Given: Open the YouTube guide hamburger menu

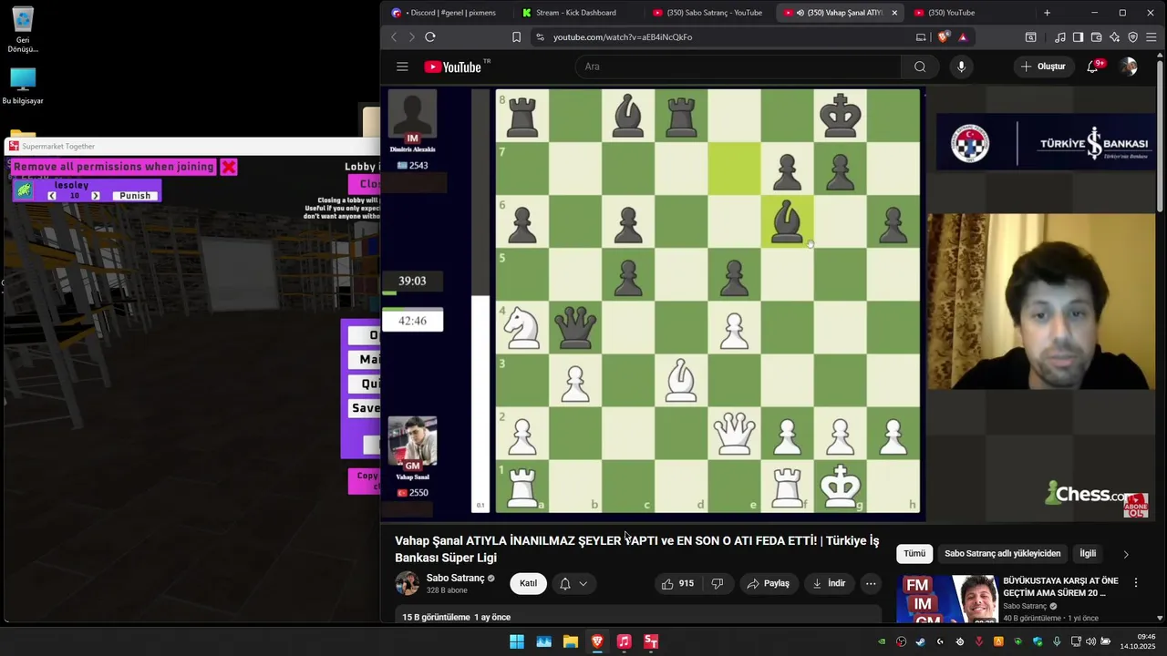Looking at the screenshot, I should (402, 67).
